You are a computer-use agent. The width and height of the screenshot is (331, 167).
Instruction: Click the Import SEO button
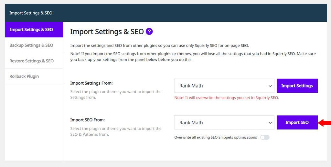[x=297, y=122]
